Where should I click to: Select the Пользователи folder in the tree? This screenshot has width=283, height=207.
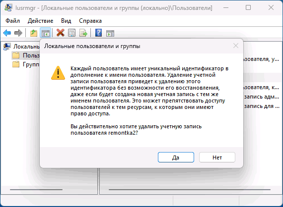coord(26,55)
